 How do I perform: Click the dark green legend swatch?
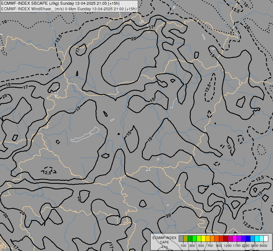[x=190, y=238]
